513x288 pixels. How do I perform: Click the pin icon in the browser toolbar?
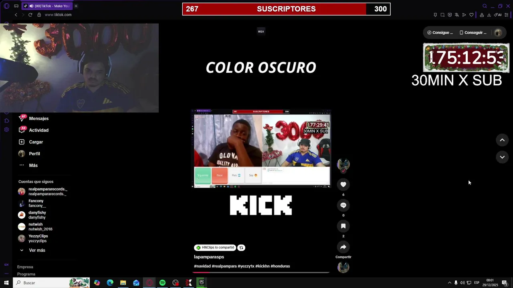[x=435, y=15]
